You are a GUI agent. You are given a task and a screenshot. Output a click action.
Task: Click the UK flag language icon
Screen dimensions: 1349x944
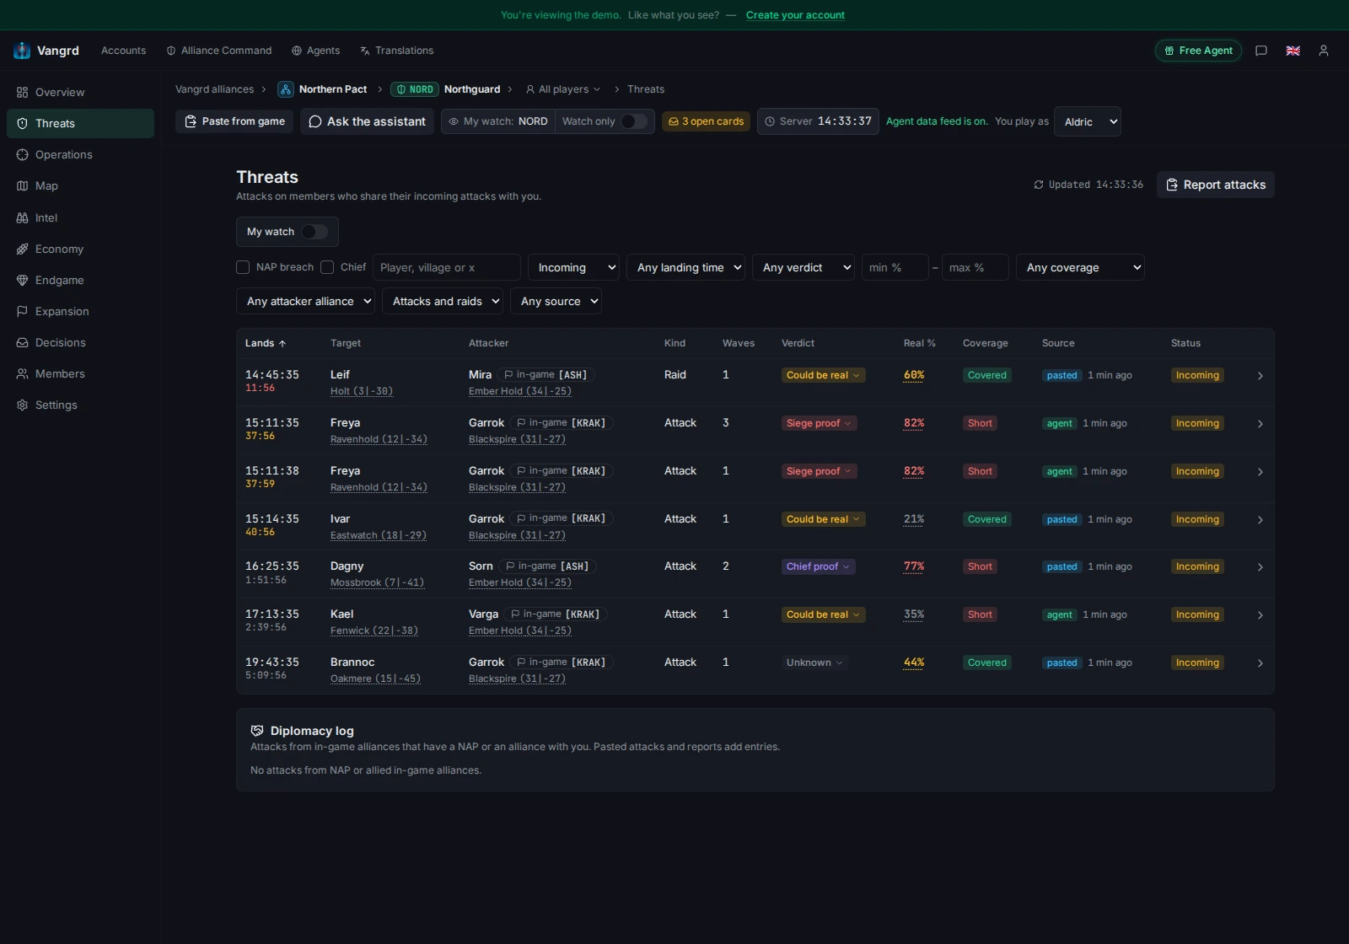(x=1293, y=51)
